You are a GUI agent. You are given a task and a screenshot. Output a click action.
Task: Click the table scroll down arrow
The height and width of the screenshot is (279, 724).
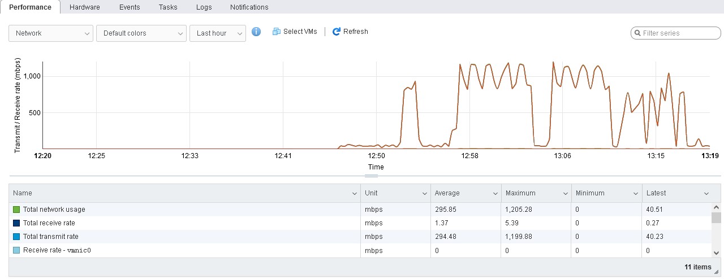[716, 253]
